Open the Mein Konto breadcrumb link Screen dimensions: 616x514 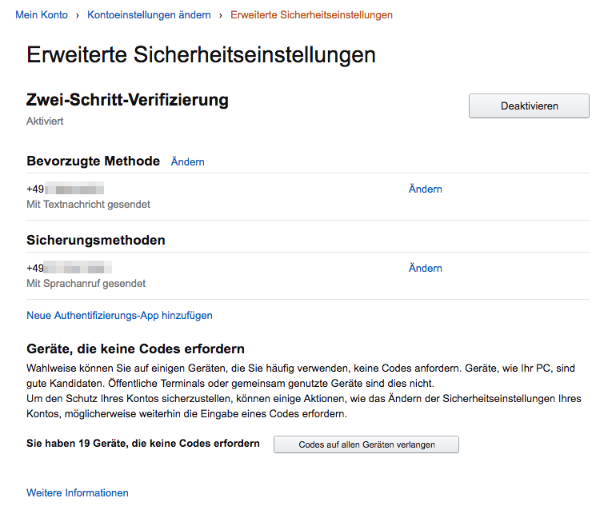42,15
